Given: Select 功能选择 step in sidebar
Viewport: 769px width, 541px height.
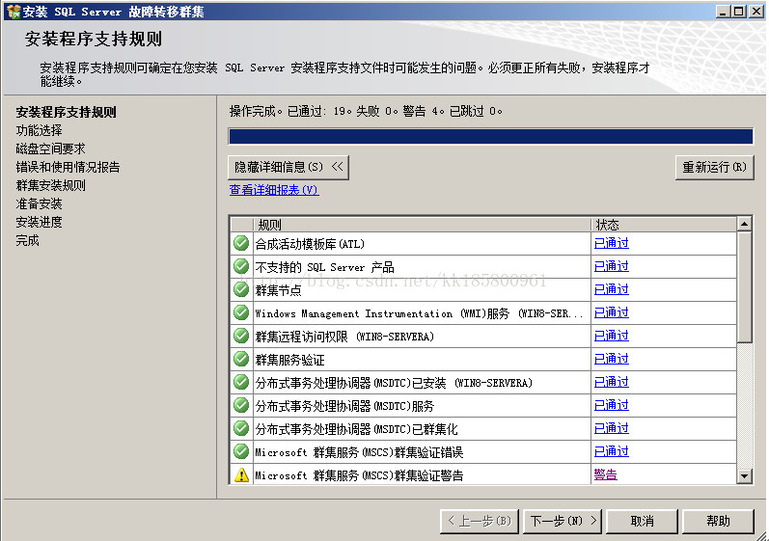Looking at the screenshot, I should pyautogui.click(x=40, y=130).
